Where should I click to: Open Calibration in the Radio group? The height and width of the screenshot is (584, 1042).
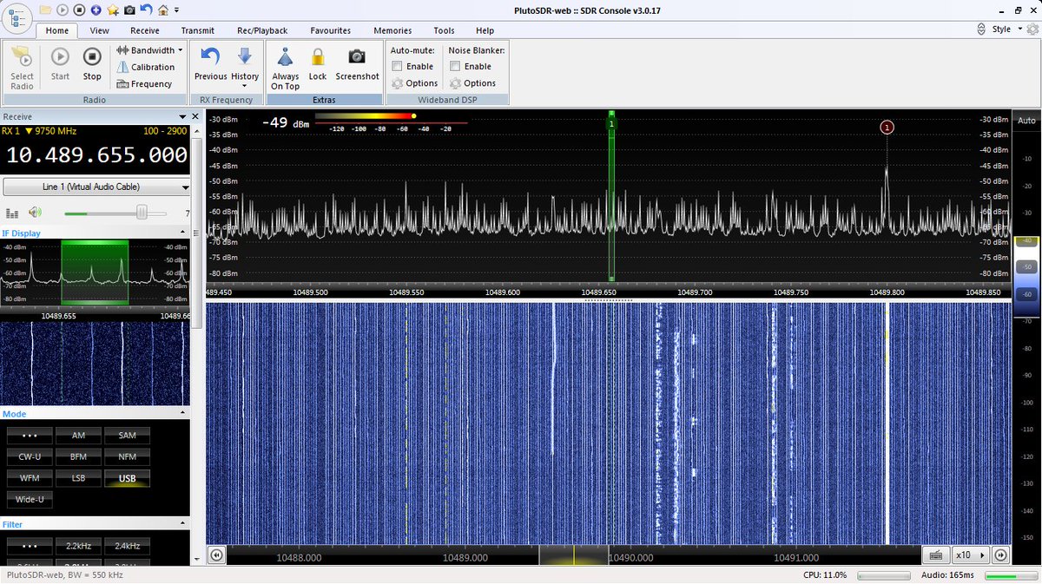[x=145, y=67]
